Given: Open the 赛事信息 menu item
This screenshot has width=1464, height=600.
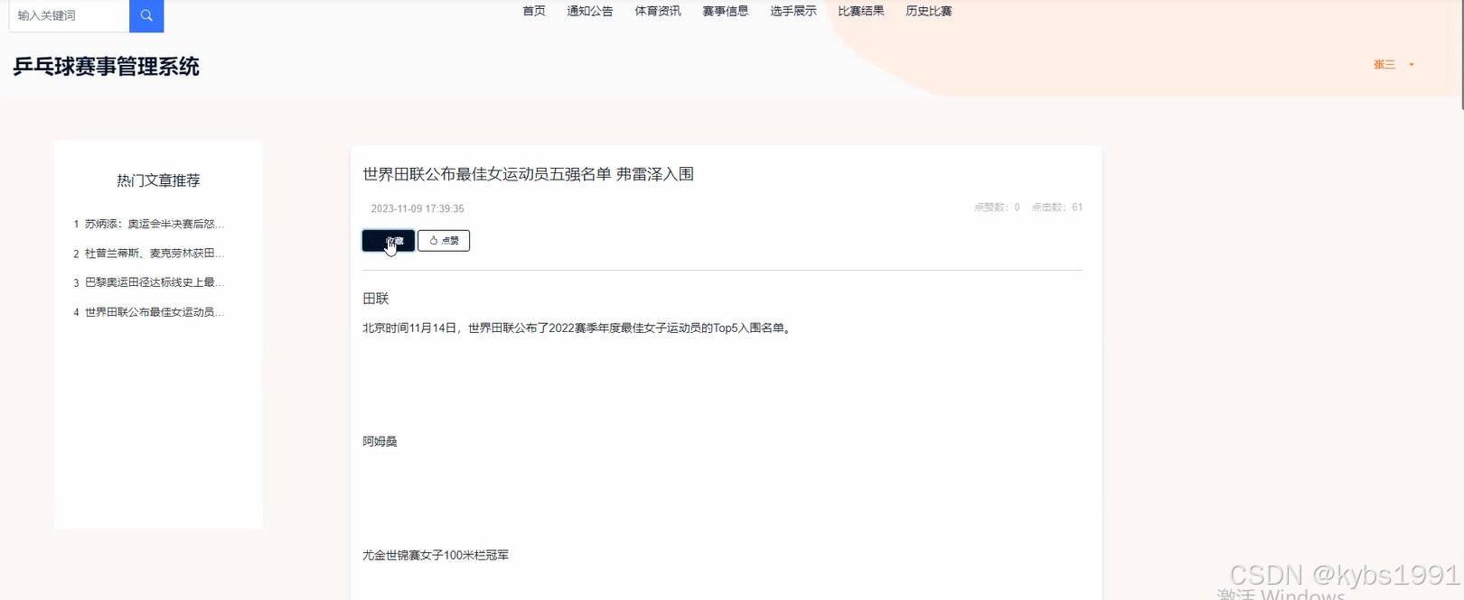Looking at the screenshot, I should [726, 11].
